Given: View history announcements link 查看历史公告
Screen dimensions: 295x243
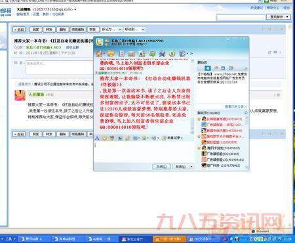Looking at the screenshot, I should [236, 106].
